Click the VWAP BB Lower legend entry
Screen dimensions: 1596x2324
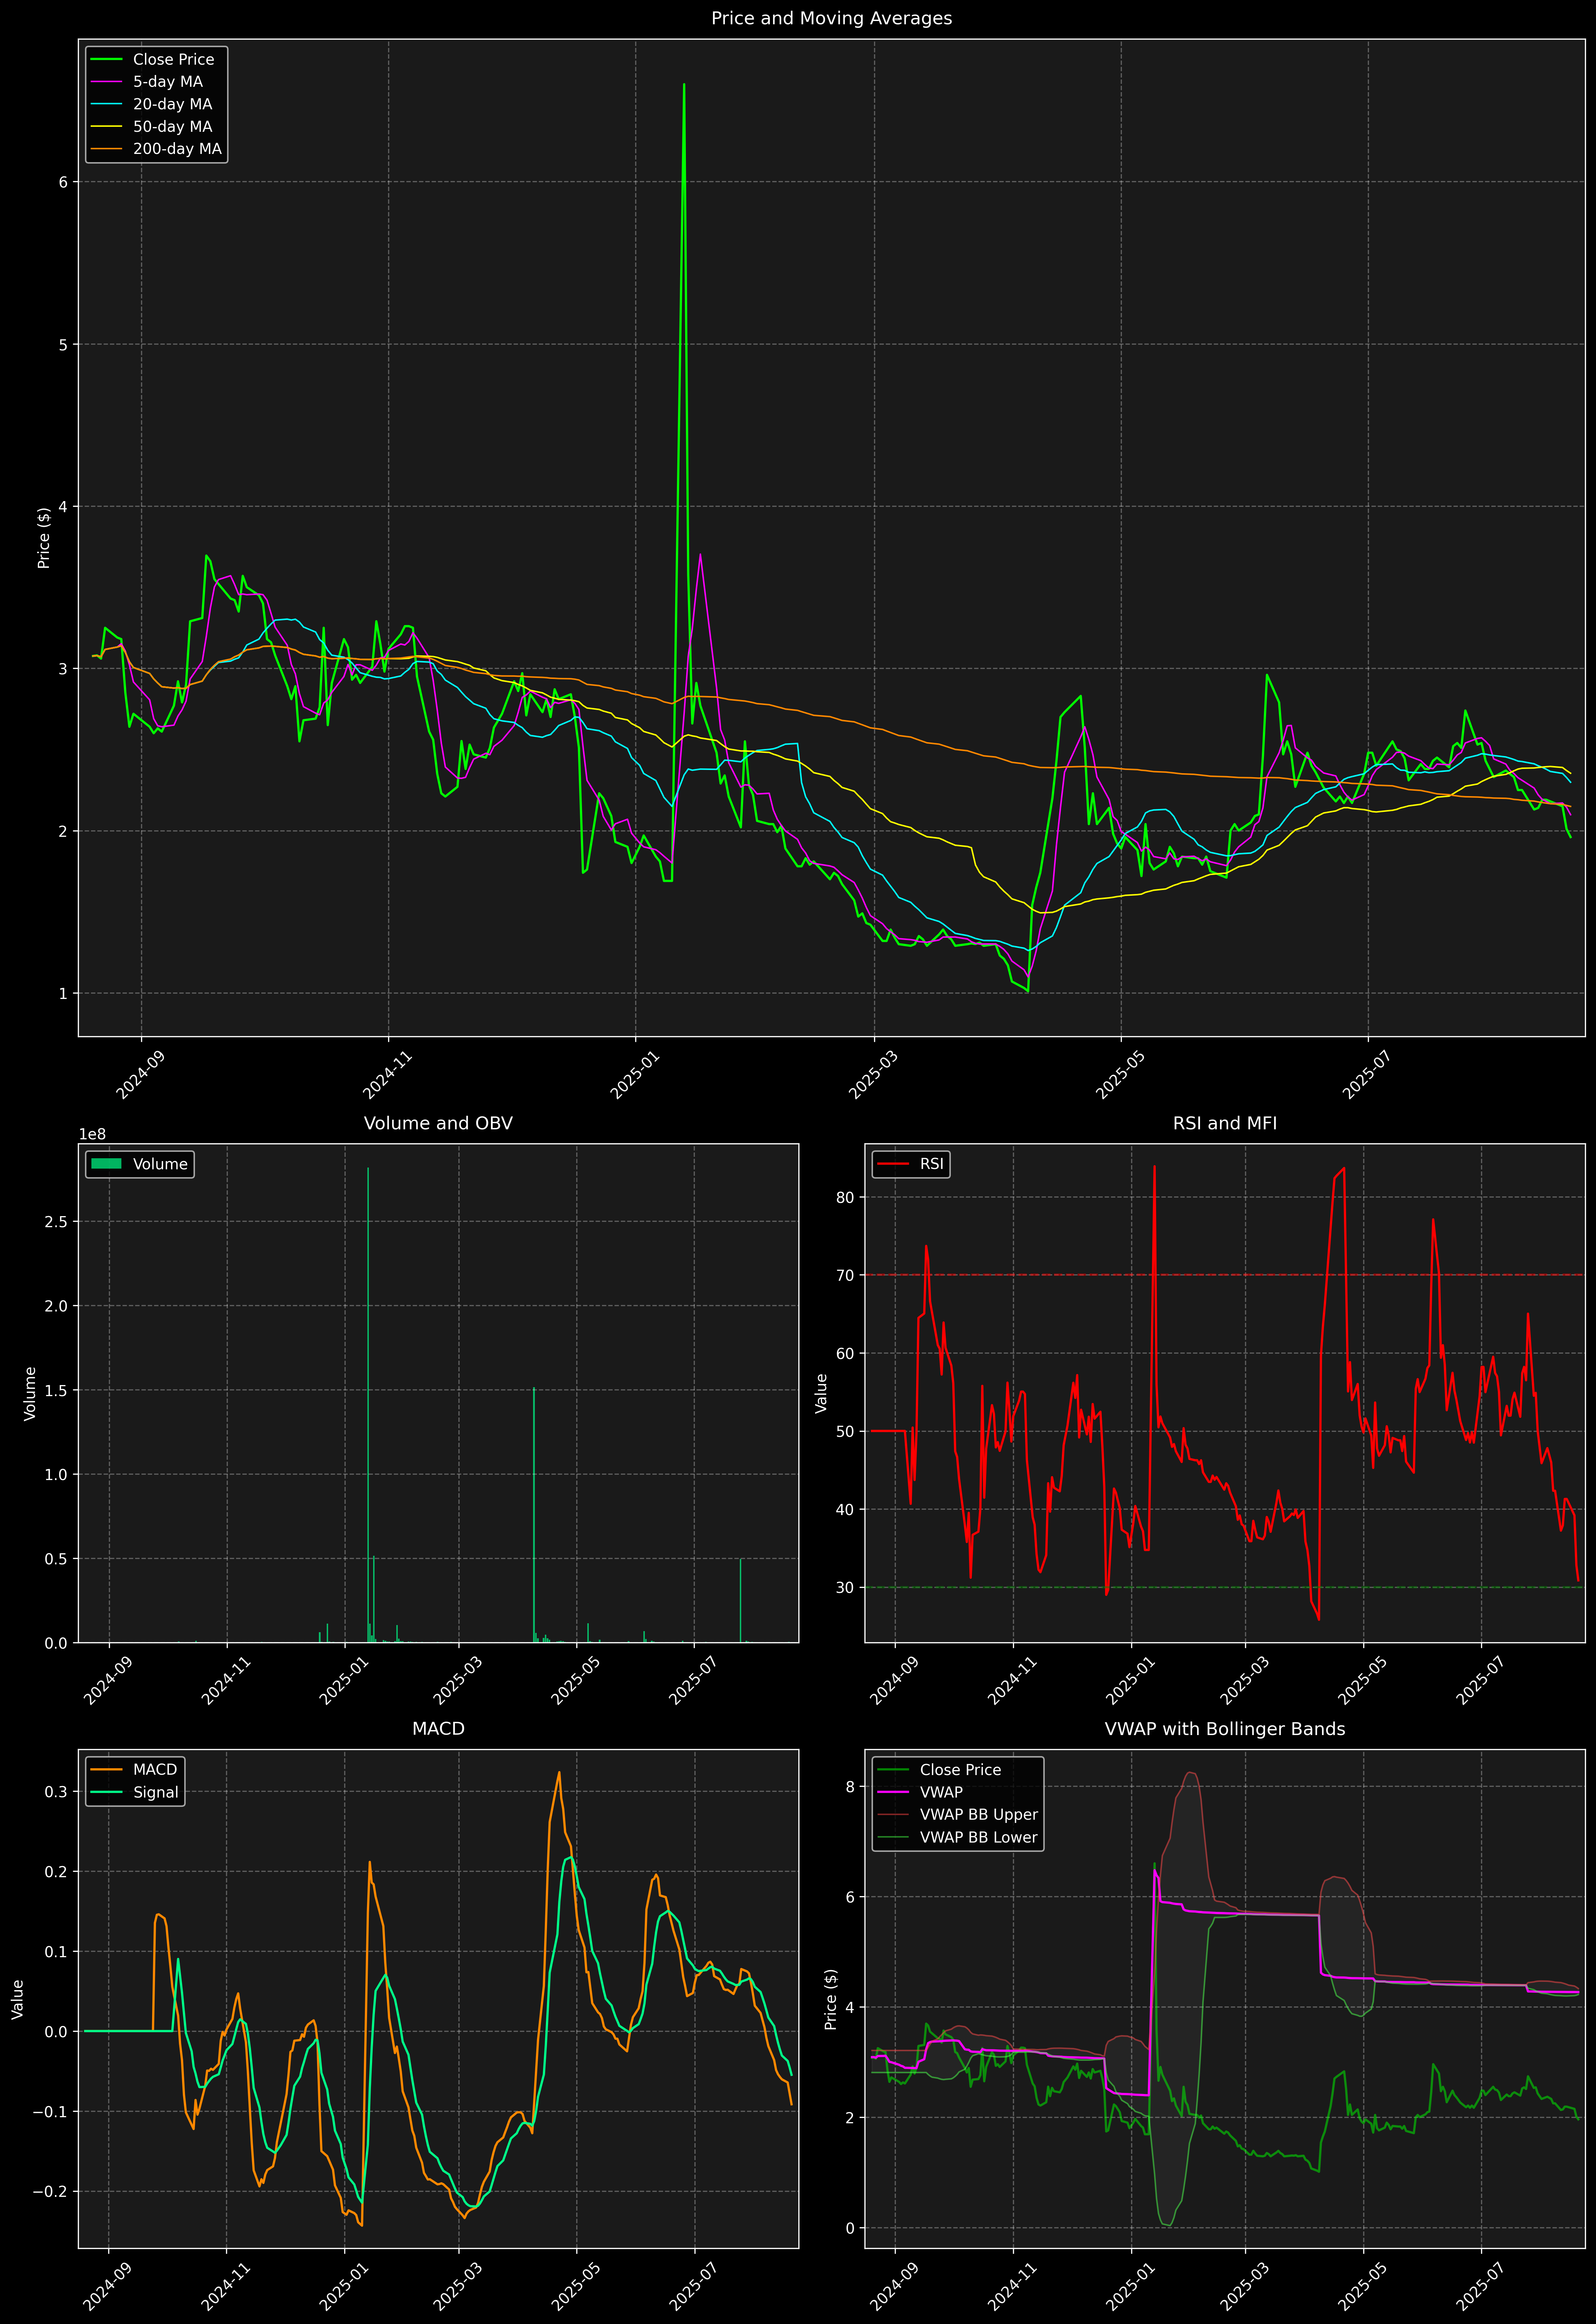tap(978, 1837)
